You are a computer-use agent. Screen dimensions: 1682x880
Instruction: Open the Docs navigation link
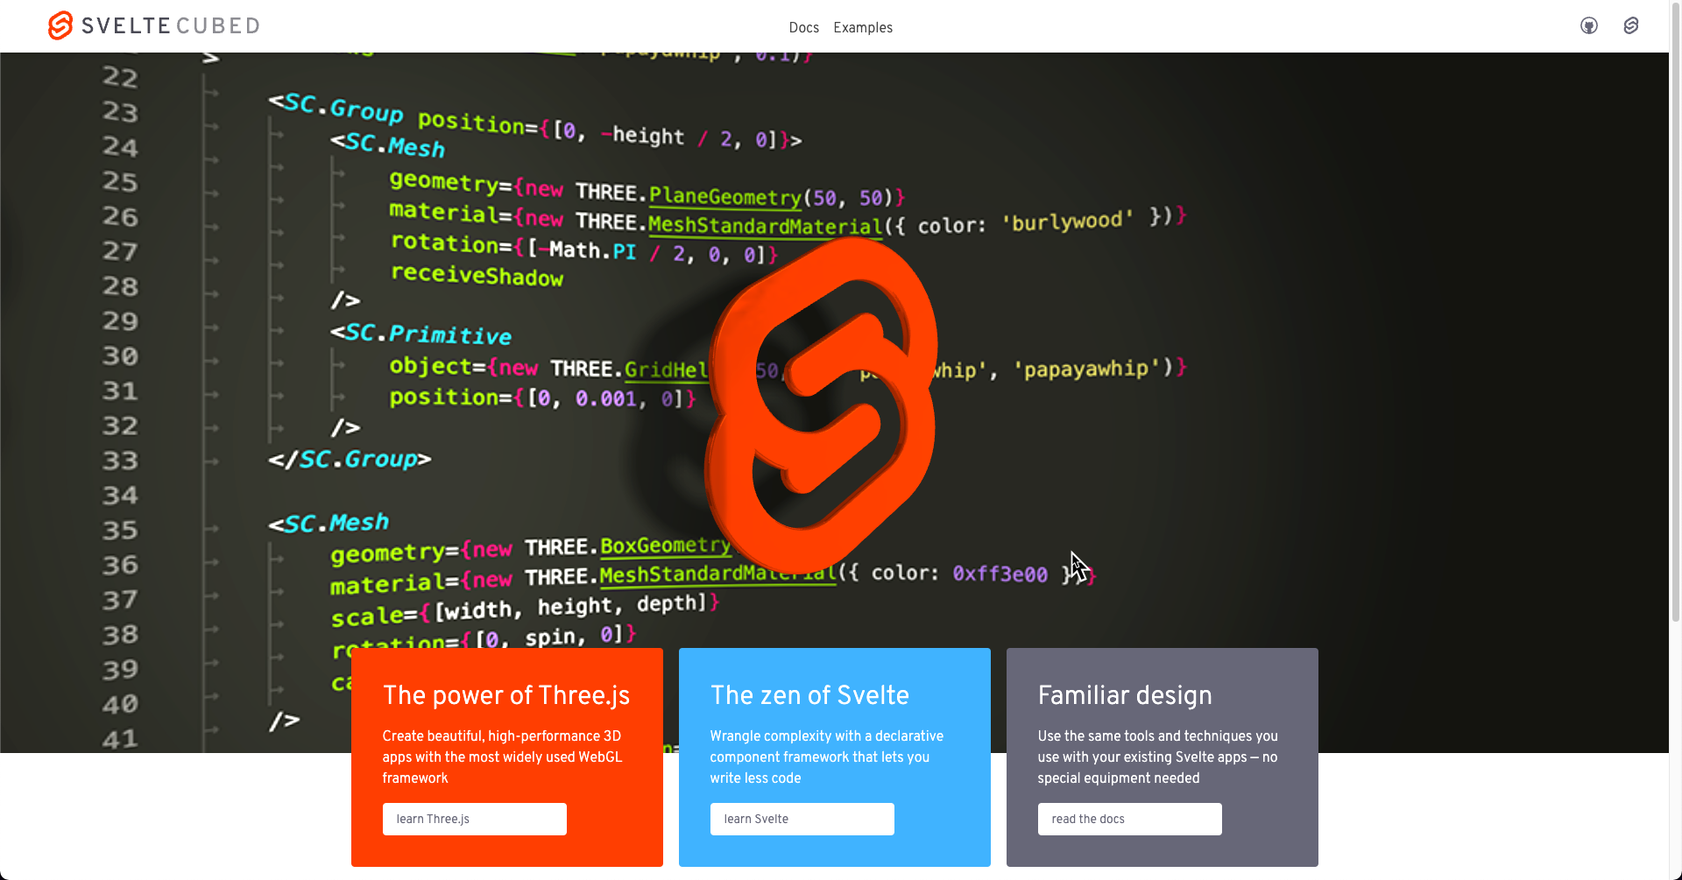pos(803,28)
